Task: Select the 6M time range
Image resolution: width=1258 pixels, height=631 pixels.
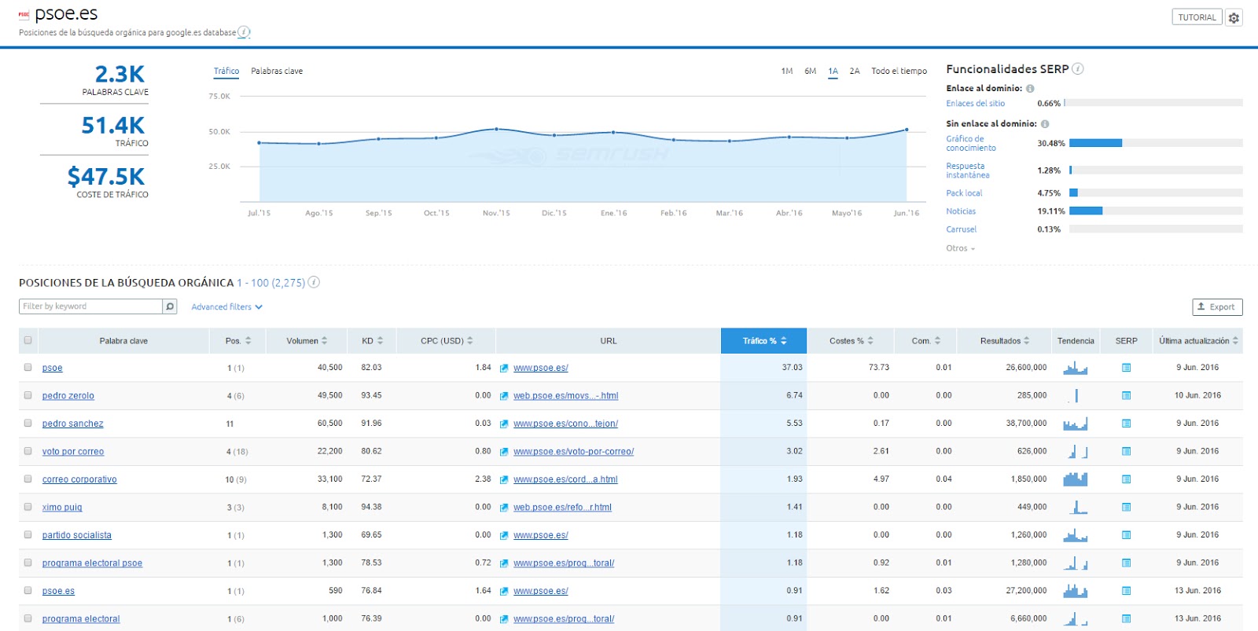Action: coord(810,72)
